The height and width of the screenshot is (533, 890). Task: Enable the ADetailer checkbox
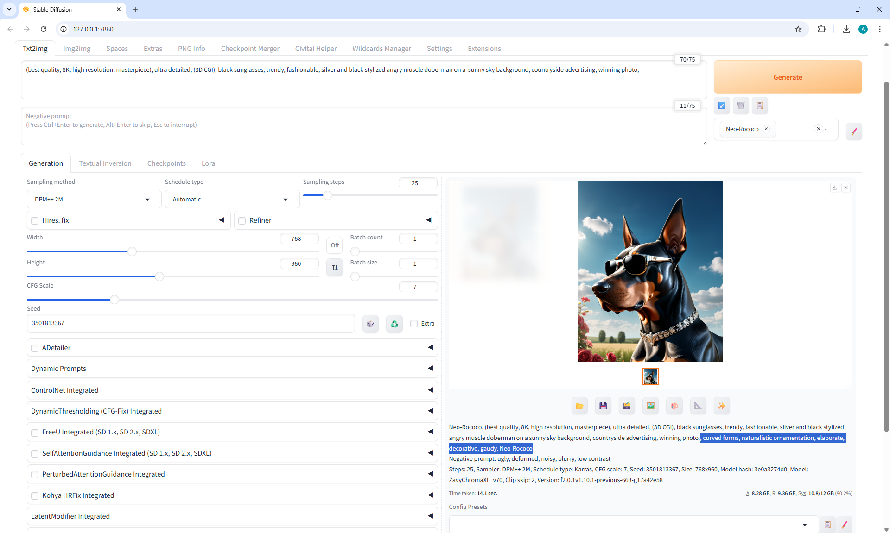point(35,348)
